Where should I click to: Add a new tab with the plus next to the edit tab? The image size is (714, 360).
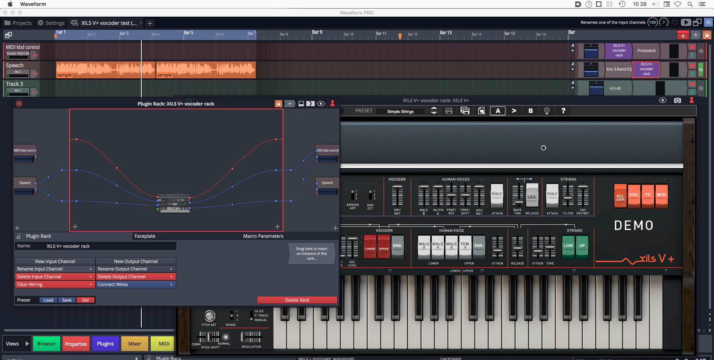[149, 23]
